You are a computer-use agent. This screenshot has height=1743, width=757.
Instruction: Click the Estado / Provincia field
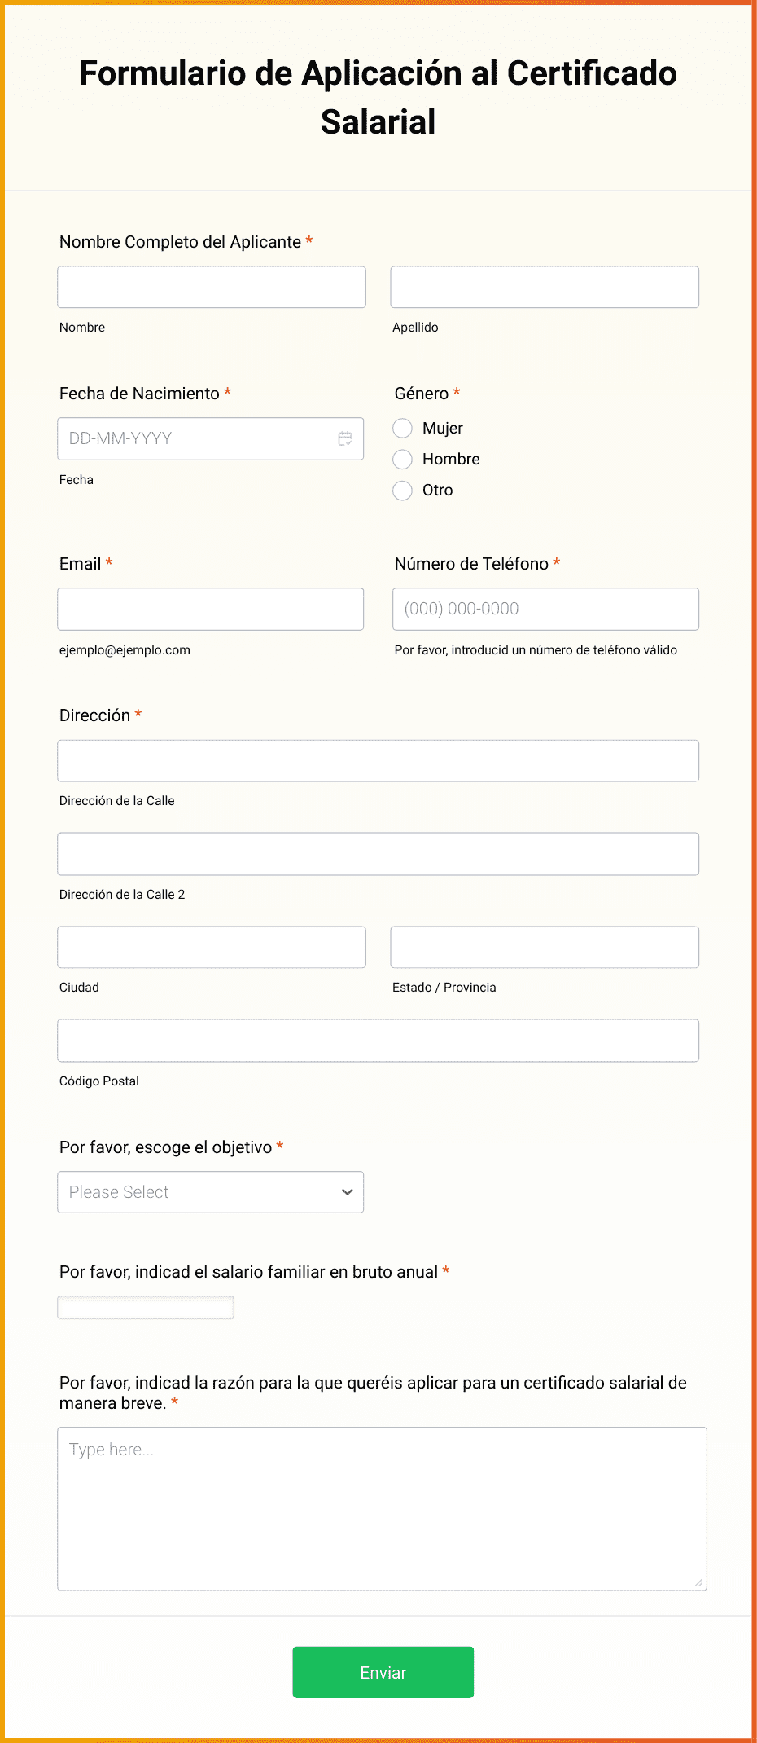pos(545,947)
